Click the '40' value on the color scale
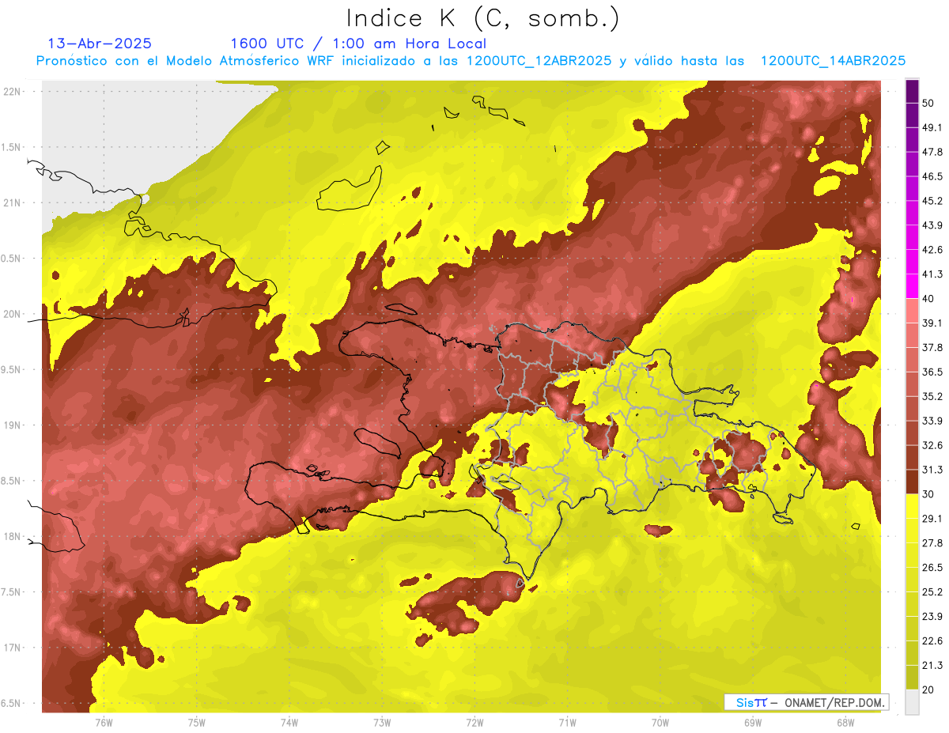The height and width of the screenshot is (733, 949). click(x=928, y=299)
